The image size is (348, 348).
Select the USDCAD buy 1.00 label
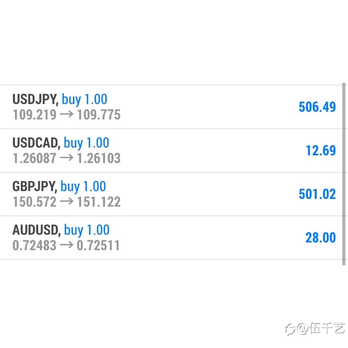[x=87, y=143]
